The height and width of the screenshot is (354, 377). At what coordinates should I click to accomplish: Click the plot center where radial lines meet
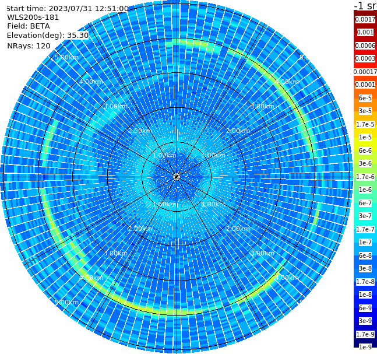pyautogui.click(x=177, y=177)
